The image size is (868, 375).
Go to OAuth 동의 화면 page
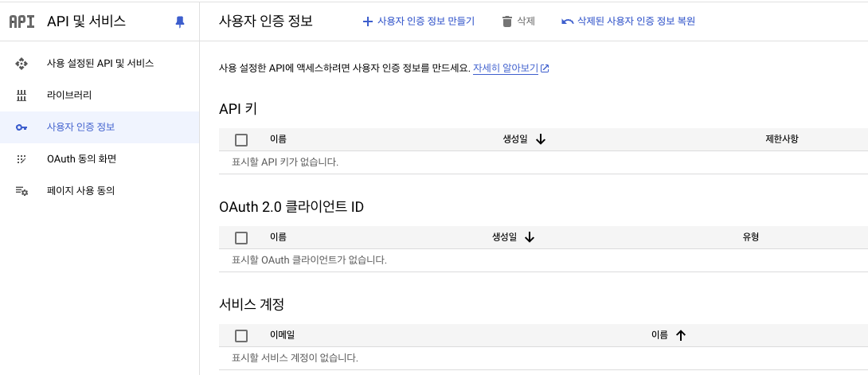click(x=81, y=159)
